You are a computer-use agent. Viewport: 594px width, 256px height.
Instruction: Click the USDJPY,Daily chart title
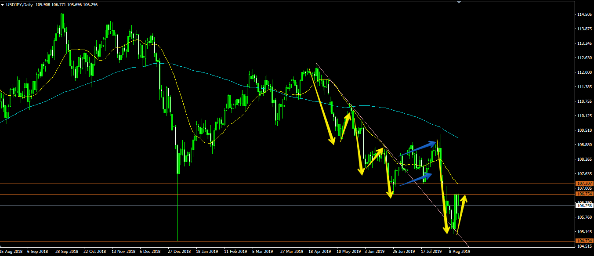point(19,4)
